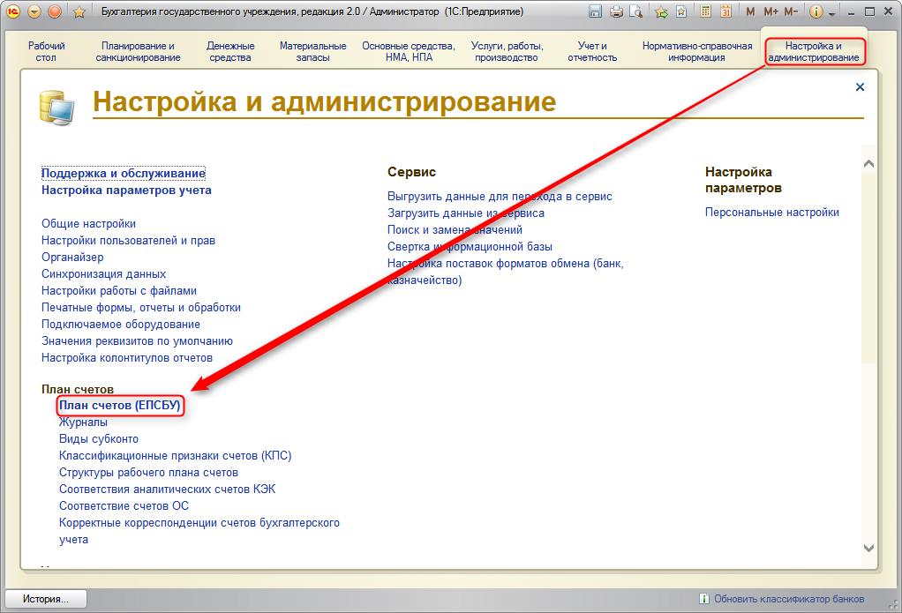This screenshot has width=902, height=613.
Task: Open Поддержка и обслуживание link
Action: click(x=123, y=173)
